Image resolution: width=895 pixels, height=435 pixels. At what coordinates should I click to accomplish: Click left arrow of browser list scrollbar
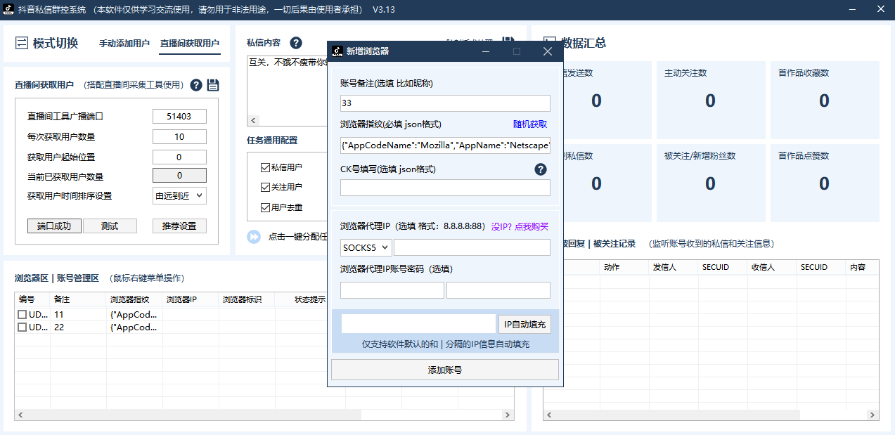[x=20, y=416]
